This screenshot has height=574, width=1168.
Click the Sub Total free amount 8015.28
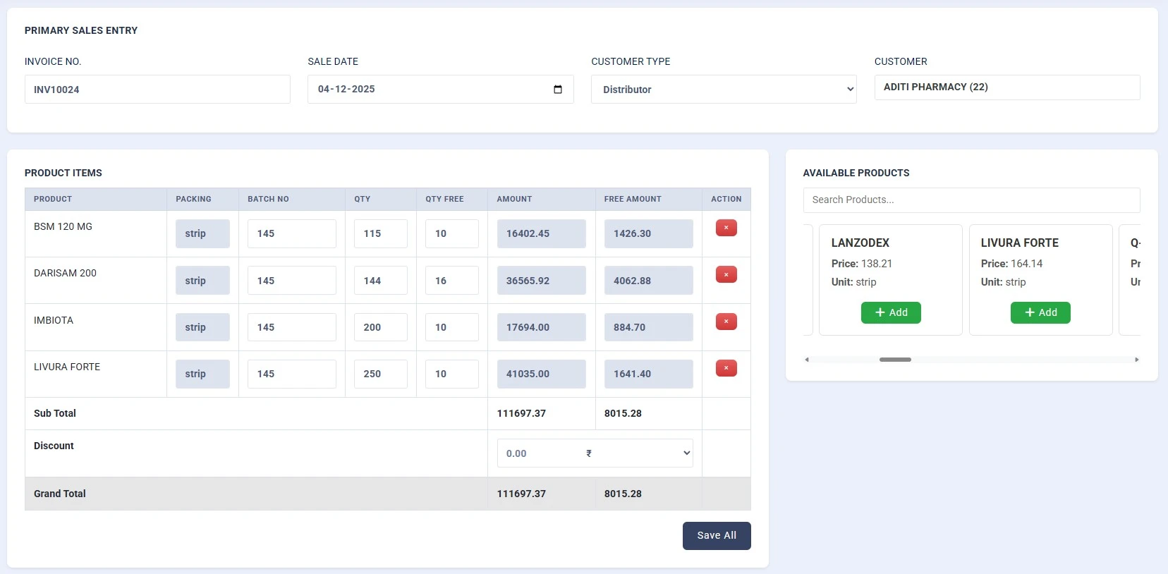pos(623,413)
